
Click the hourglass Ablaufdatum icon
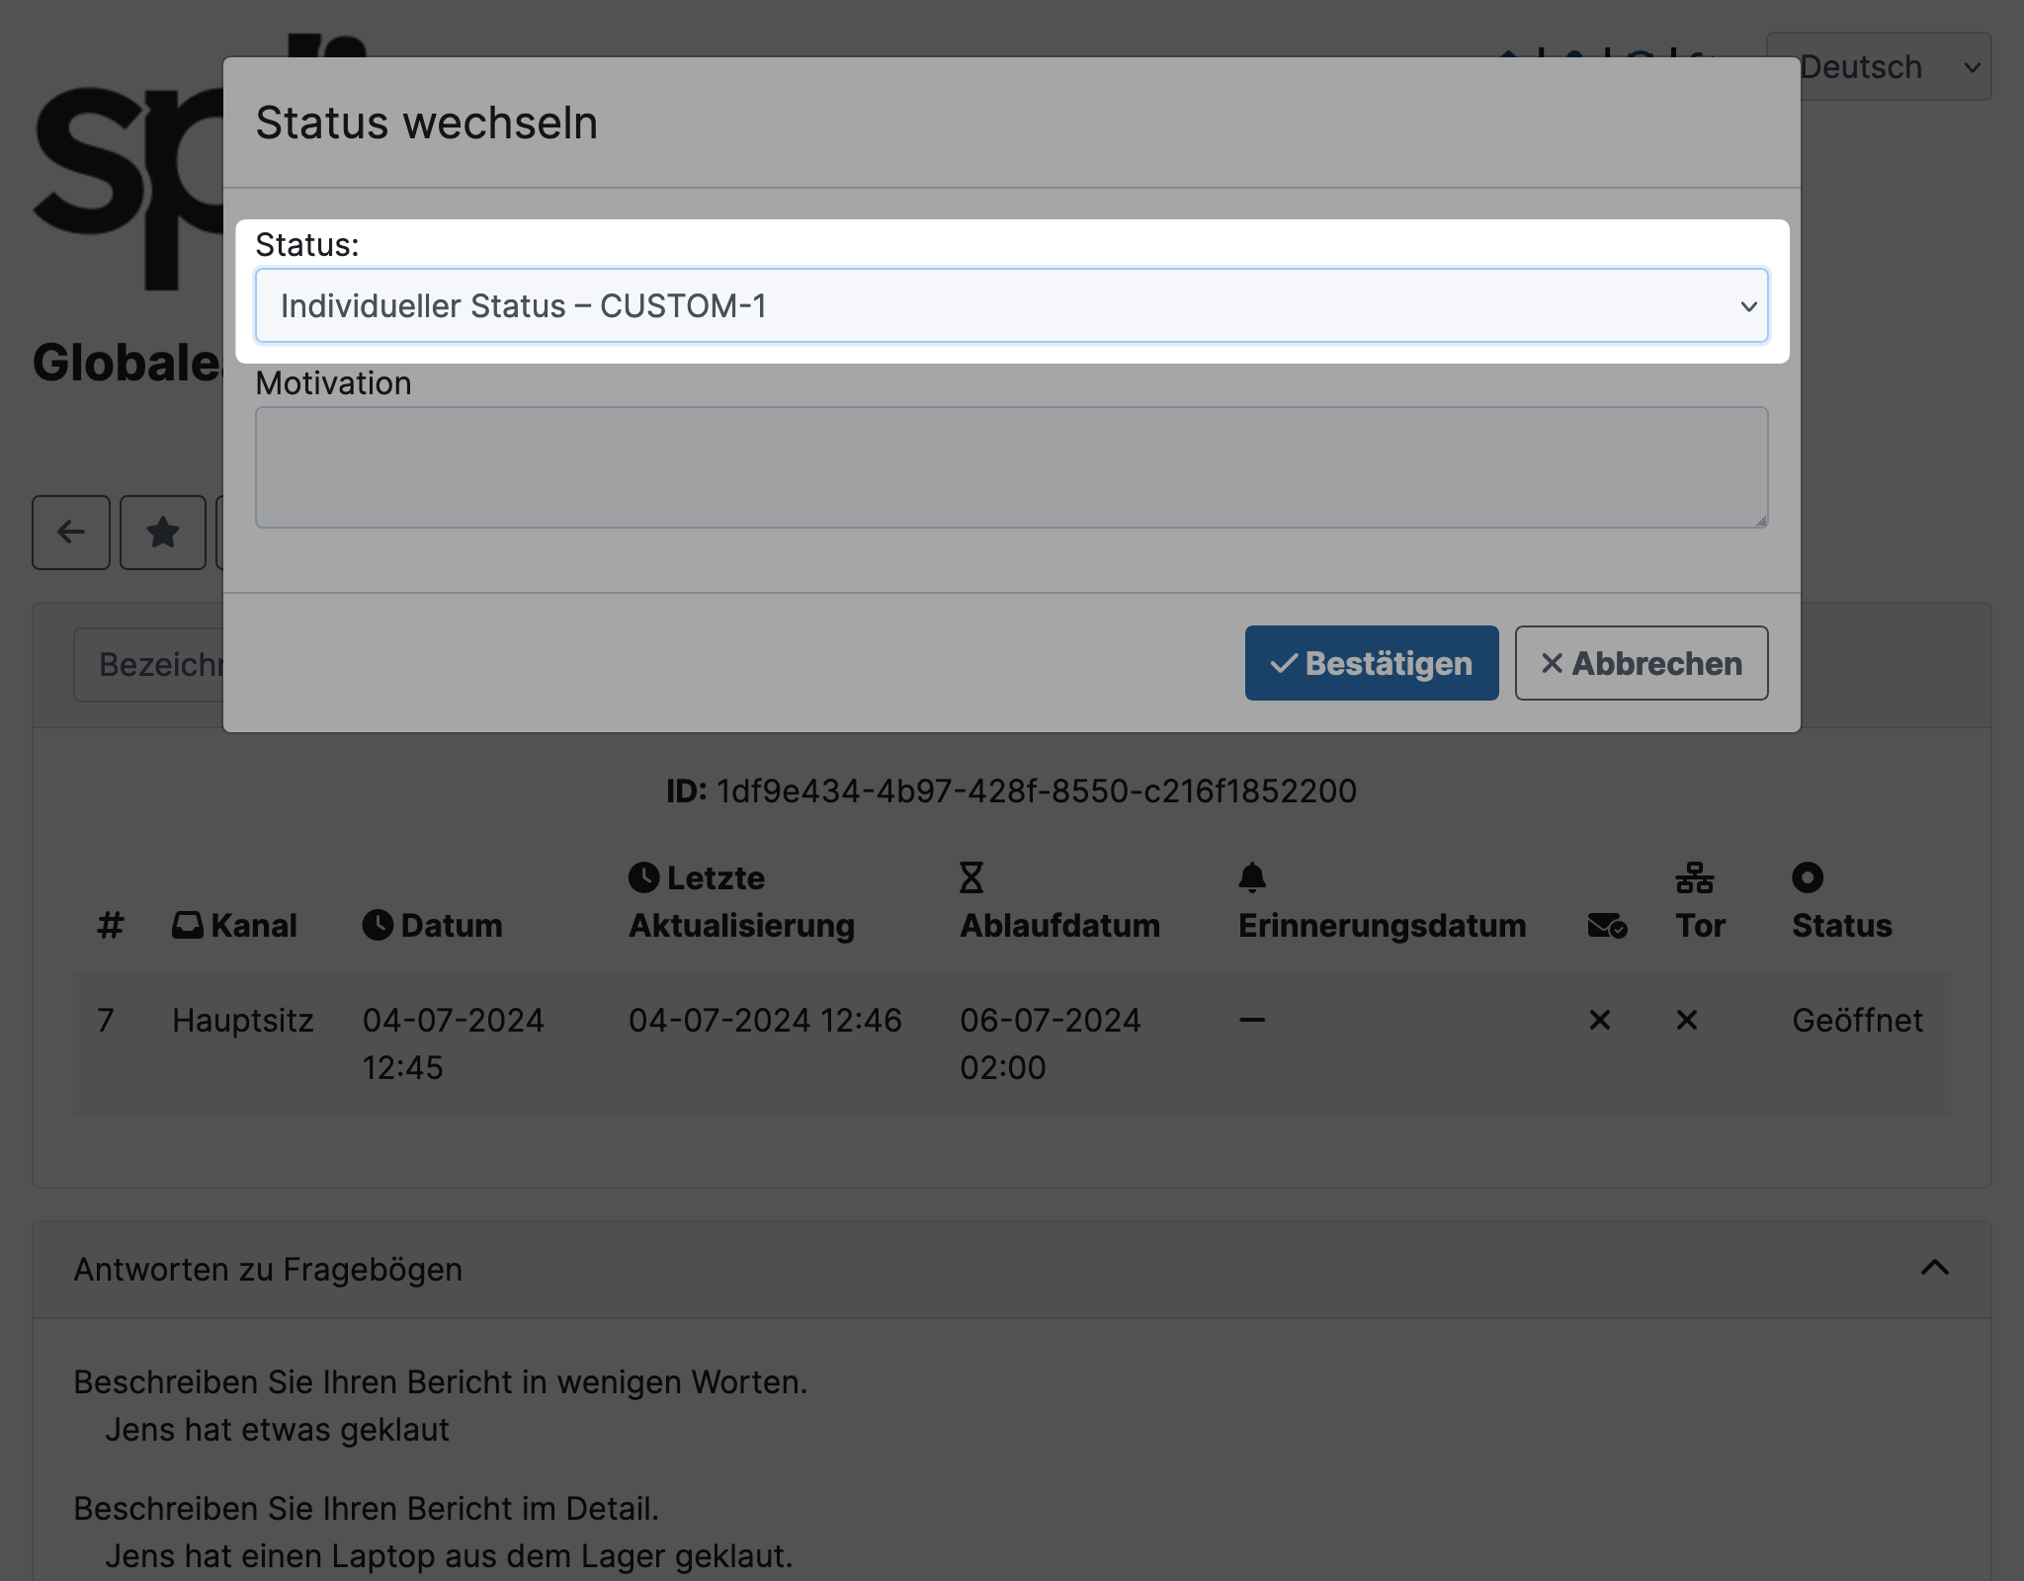click(x=970, y=877)
